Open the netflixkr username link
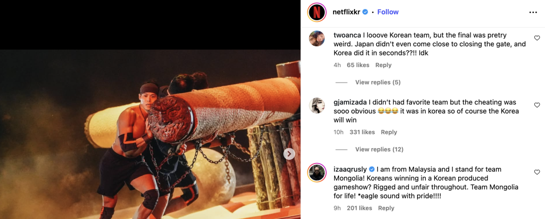 coord(346,12)
